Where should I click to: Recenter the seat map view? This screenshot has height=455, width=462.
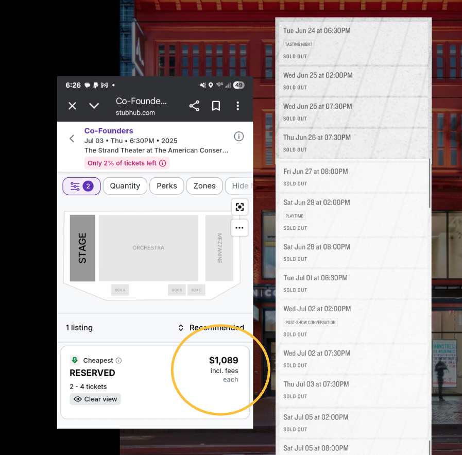click(x=239, y=207)
